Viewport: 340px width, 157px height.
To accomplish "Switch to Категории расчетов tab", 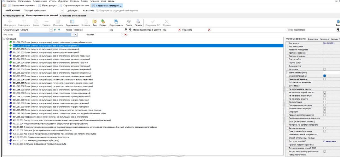I will click(x=13, y=15).
